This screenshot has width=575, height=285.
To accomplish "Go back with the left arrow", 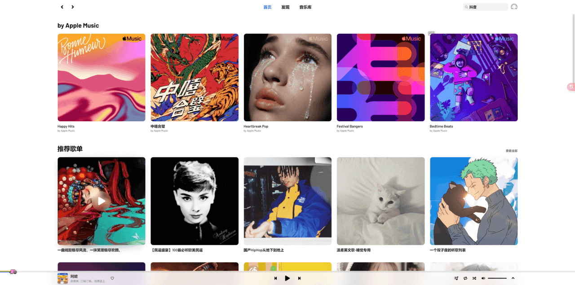I will click(x=62, y=7).
